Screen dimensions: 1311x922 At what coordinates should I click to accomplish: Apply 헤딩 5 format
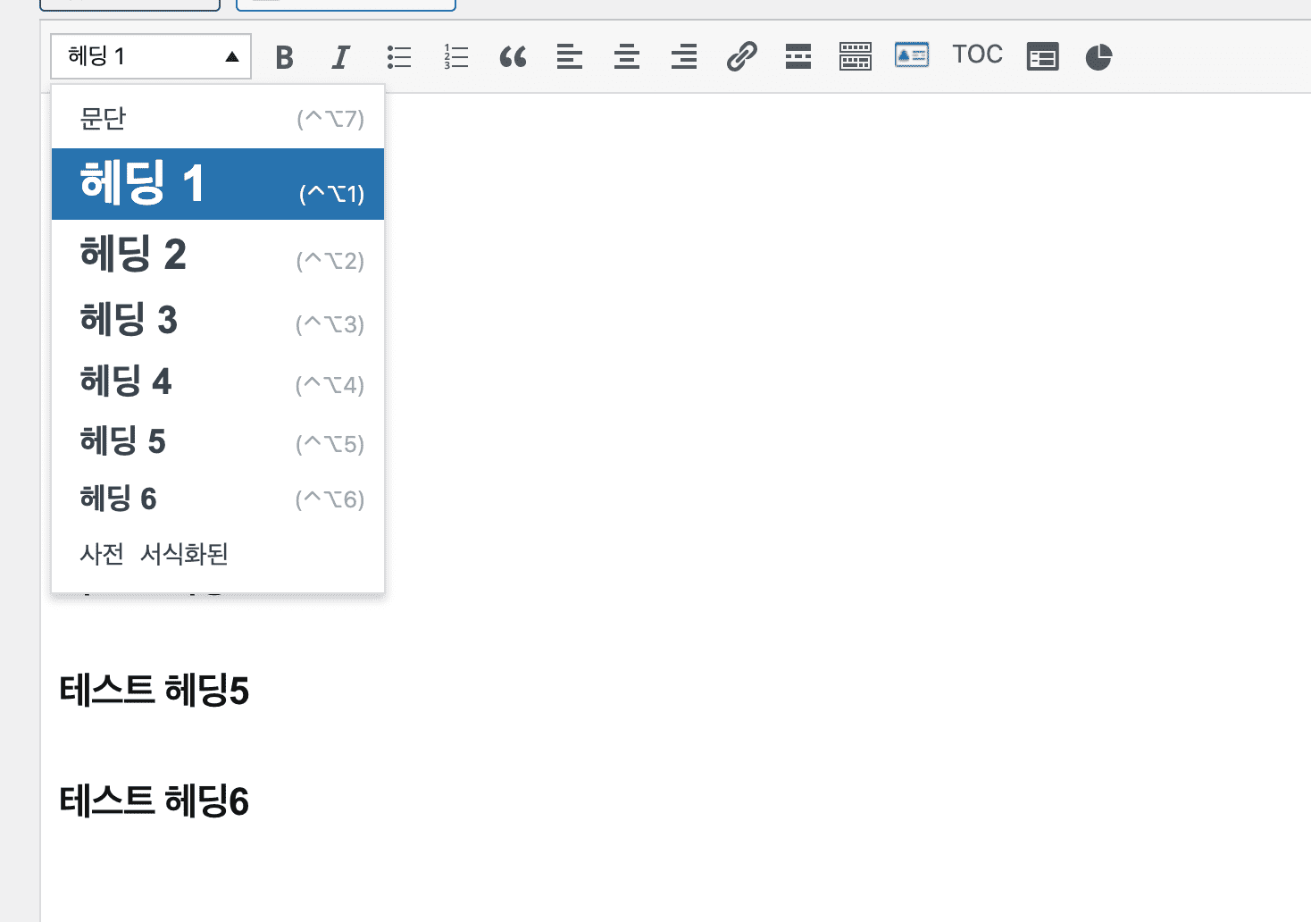tap(218, 441)
